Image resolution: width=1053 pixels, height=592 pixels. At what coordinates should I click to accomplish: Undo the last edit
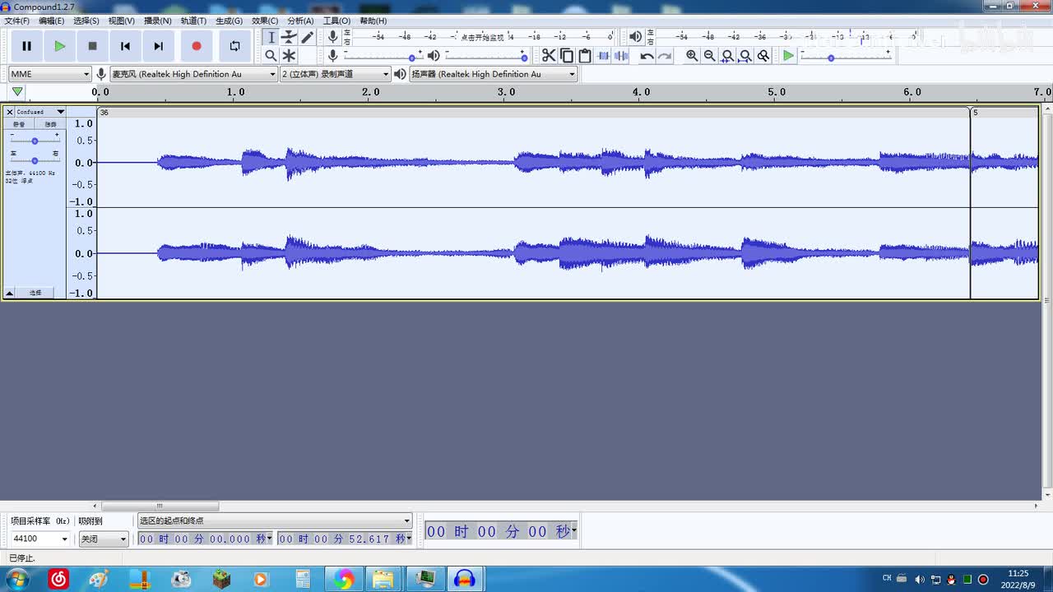(x=647, y=55)
